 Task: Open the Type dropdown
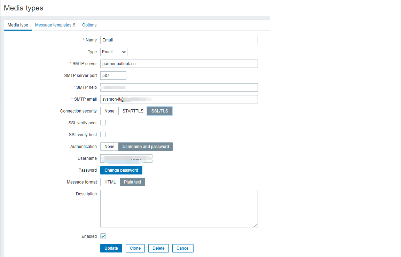[114, 52]
